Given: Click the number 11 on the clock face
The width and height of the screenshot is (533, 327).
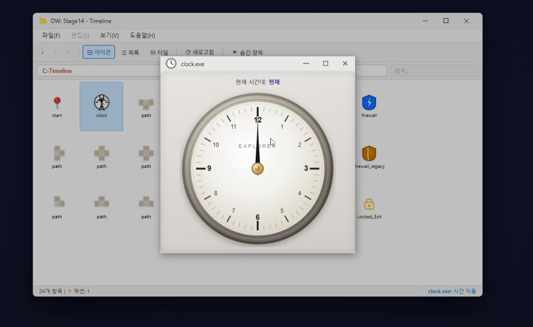Looking at the screenshot, I should click(x=233, y=127).
